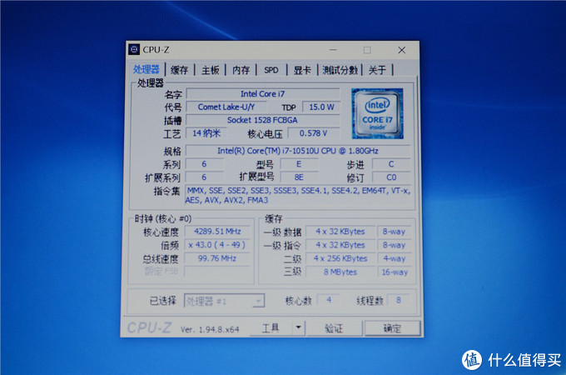Image resolution: width=566 pixels, height=375 pixels.
Task: Click the name field Intel Core i7
Action: tap(262, 94)
